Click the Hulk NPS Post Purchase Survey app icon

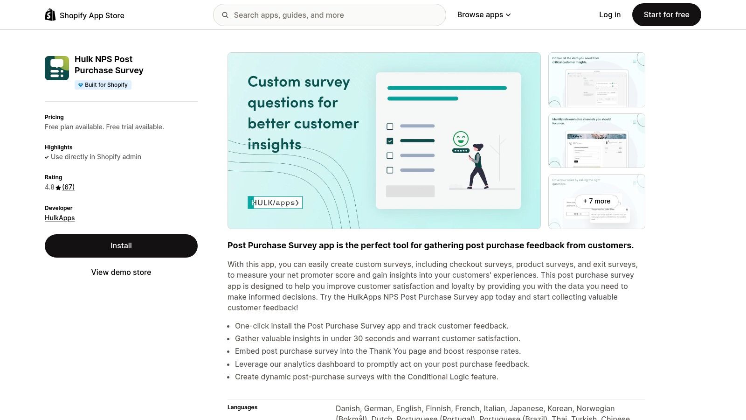pyautogui.click(x=56, y=68)
